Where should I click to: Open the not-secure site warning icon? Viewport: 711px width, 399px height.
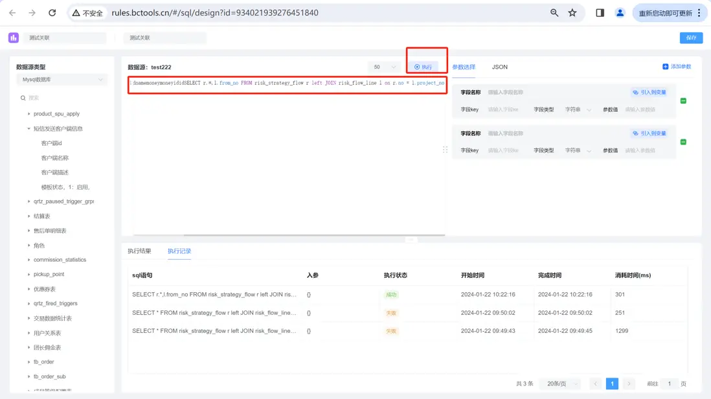pyautogui.click(x=76, y=13)
